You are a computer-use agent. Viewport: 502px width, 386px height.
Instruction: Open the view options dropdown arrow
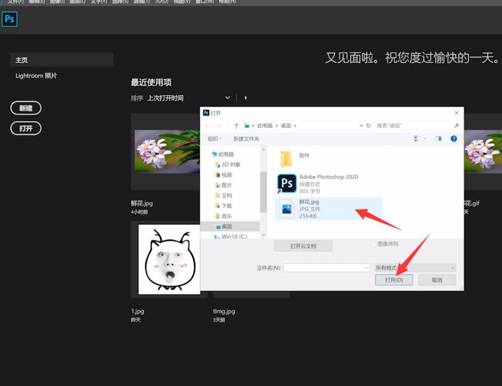(x=425, y=139)
